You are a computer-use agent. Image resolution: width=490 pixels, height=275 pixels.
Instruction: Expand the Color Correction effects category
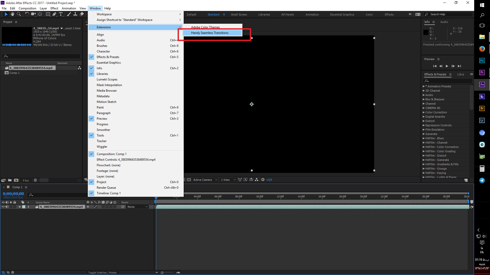(424, 112)
